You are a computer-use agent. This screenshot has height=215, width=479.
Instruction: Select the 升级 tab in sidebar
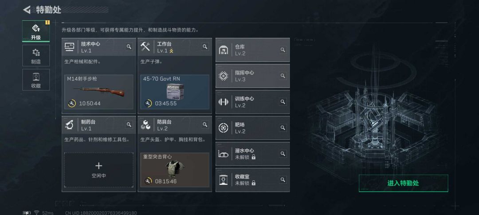click(36, 31)
